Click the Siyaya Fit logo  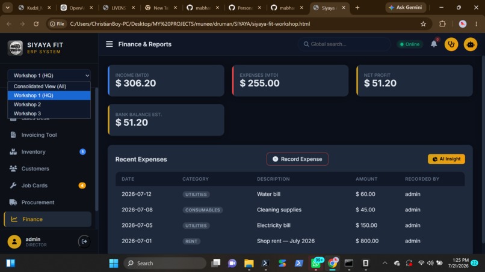(15, 48)
